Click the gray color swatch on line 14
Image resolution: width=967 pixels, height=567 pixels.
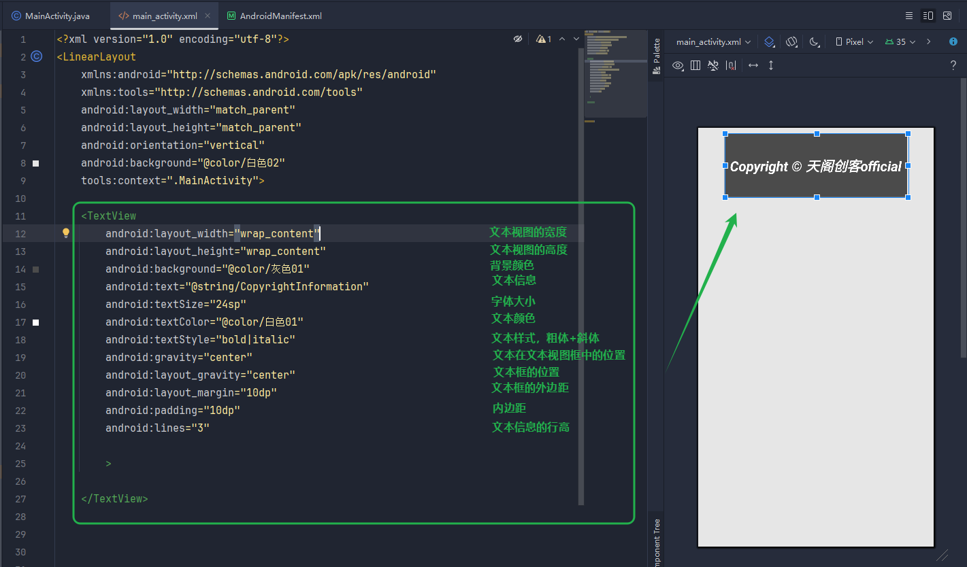[x=36, y=269]
